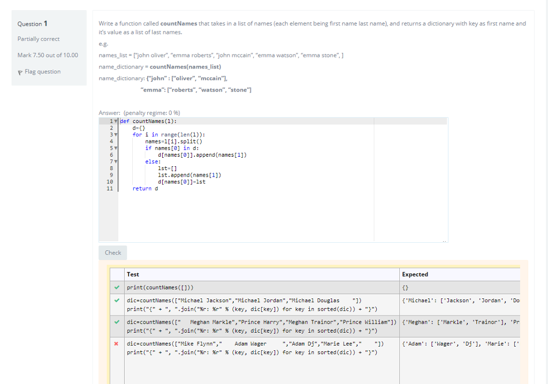Click the green check beside the Meghan Markle test
548x384 pixels.
[117, 322]
